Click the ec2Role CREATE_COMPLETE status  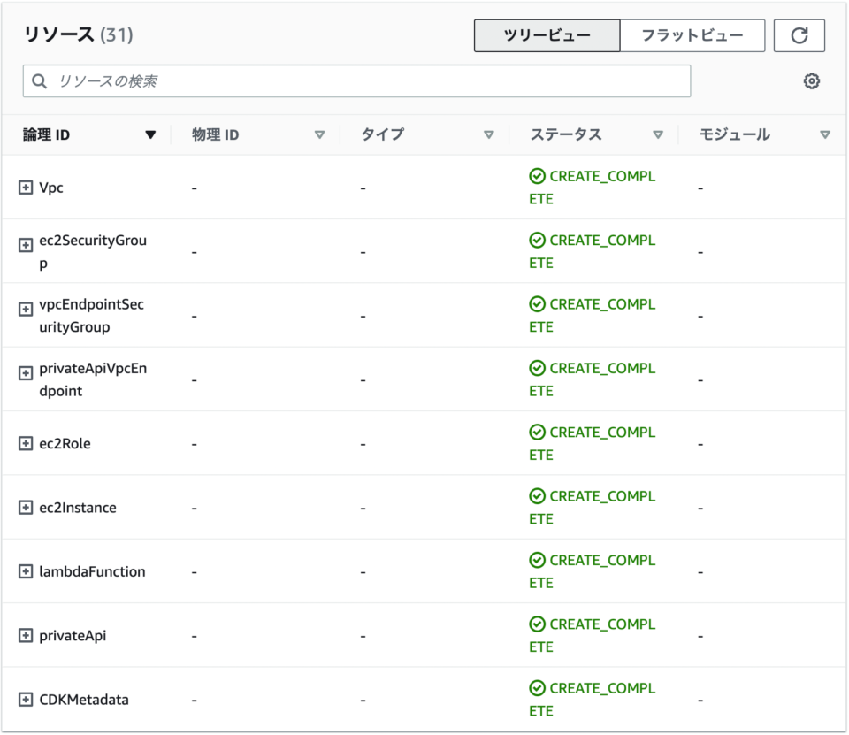(x=593, y=444)
